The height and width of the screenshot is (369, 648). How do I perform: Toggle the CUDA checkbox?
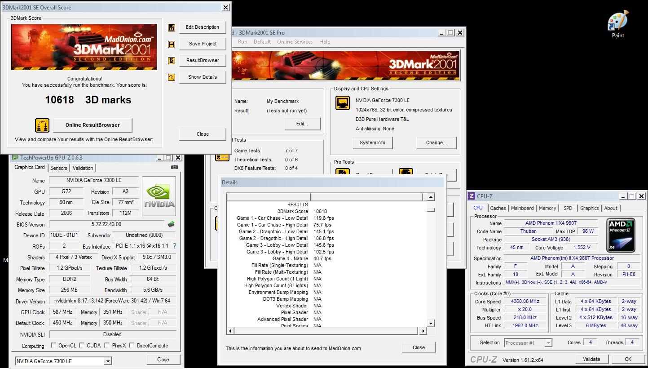click(x=82, y=345)
